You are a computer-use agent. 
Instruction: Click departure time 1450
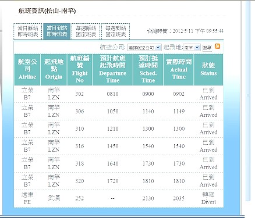[112, 146]
